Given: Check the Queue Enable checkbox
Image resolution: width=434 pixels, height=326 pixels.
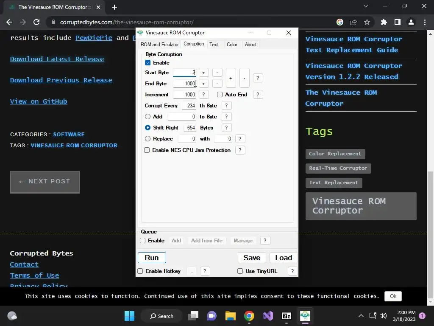Looking at the screenshot, I should coord(142,241).
